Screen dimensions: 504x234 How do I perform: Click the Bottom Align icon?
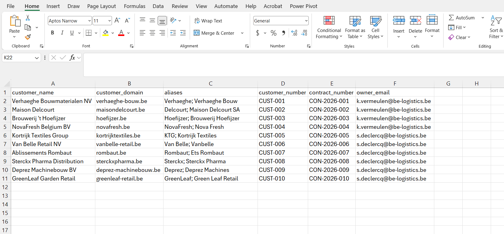162,21
